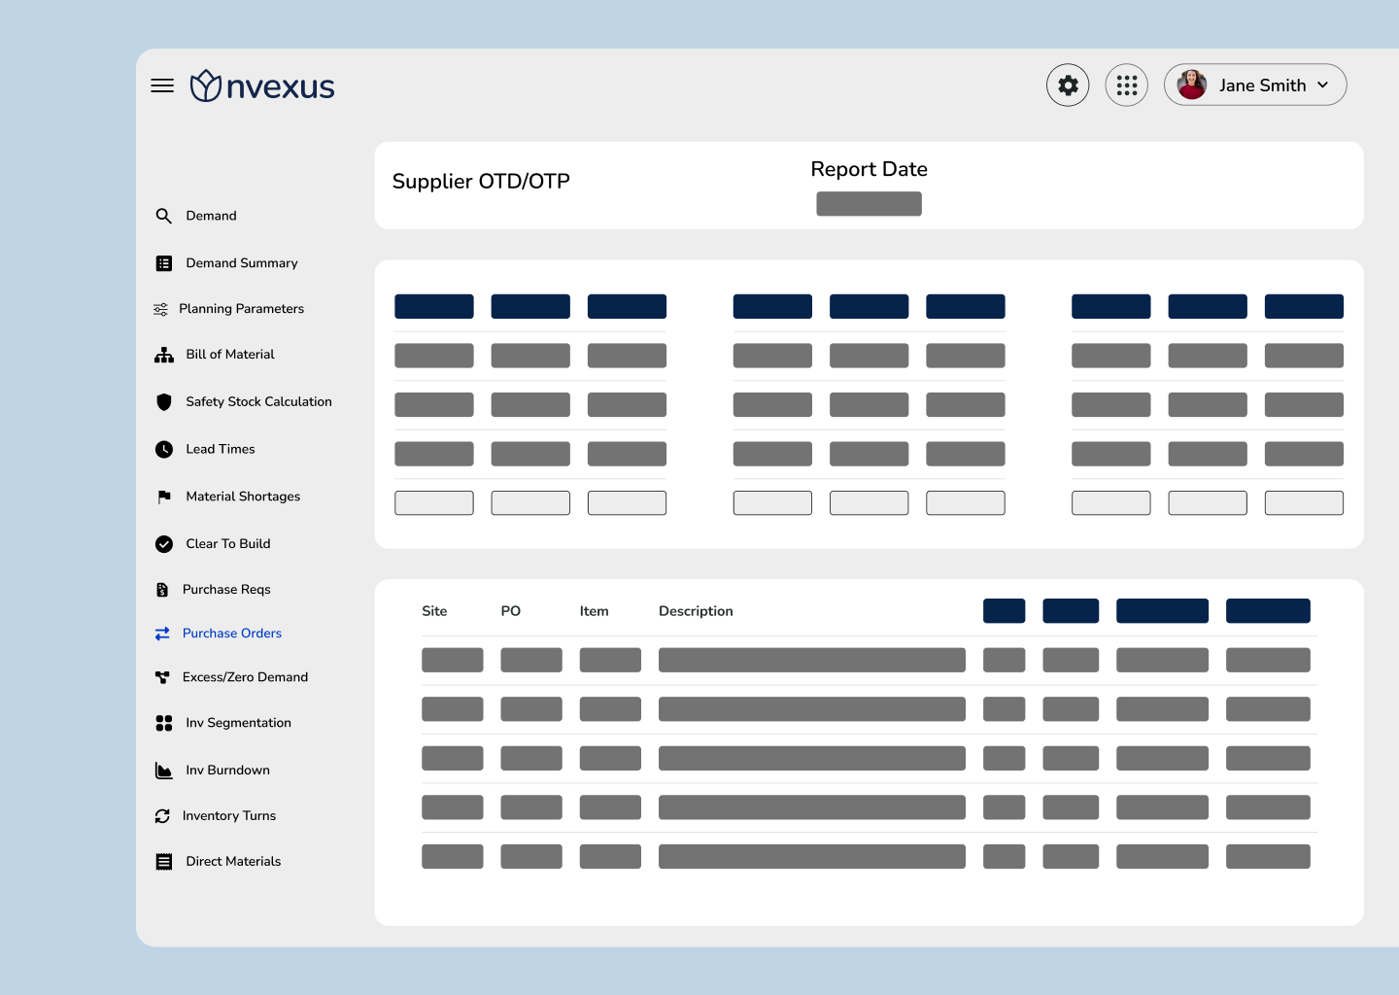Click the Purchase Orders arrows icon
1399x995 pixels.
162,634
